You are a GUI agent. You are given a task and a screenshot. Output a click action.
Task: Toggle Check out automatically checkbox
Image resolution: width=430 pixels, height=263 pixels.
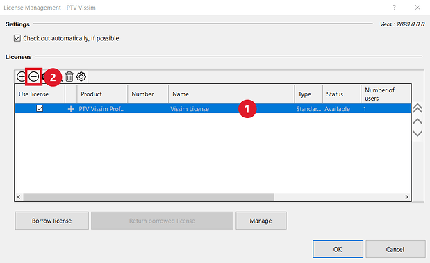[17, 38]
